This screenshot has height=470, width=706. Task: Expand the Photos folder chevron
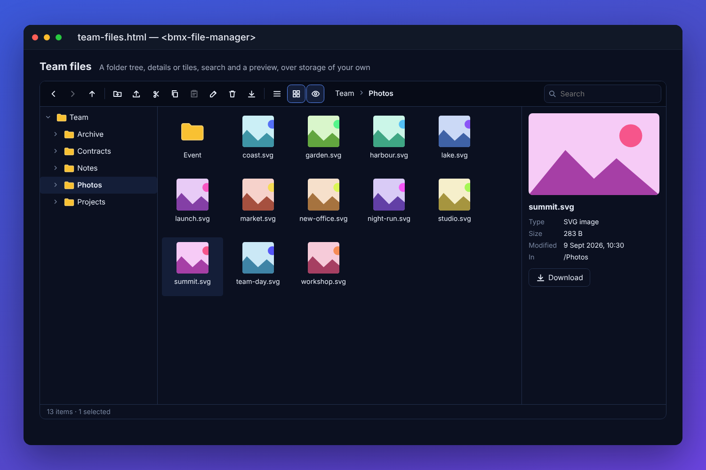click(x=56, y=185)
